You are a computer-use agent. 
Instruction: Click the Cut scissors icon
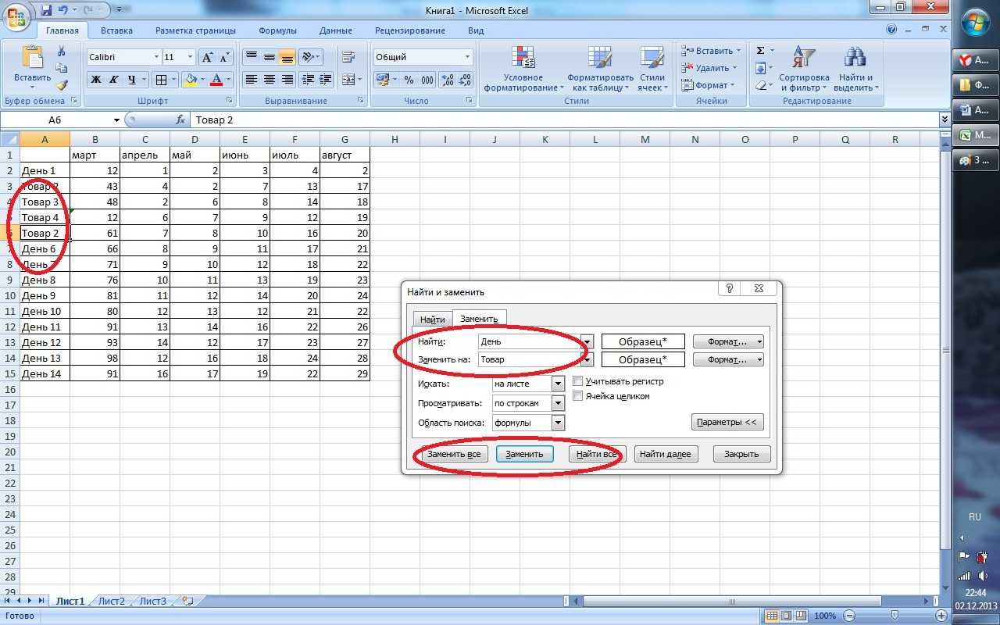pyautogui.click(x=62, y=52)
